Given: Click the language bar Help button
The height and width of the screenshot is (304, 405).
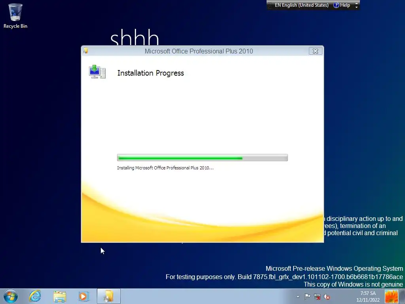Looking at the screenshot, I should click(x=342, y=5).
